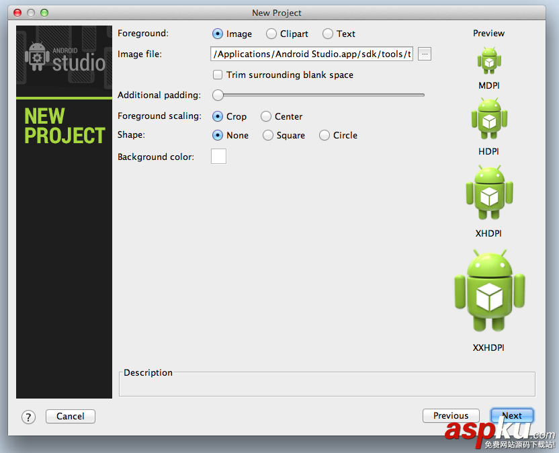Set foreground scaling to Center
The image size is (559, 453).
pyautogui.click(x=266, y=116)
